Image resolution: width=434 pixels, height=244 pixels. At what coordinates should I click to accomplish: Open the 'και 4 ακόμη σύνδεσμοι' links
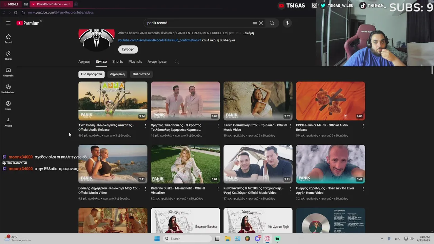pyautogui.click(x=218, y=40)
